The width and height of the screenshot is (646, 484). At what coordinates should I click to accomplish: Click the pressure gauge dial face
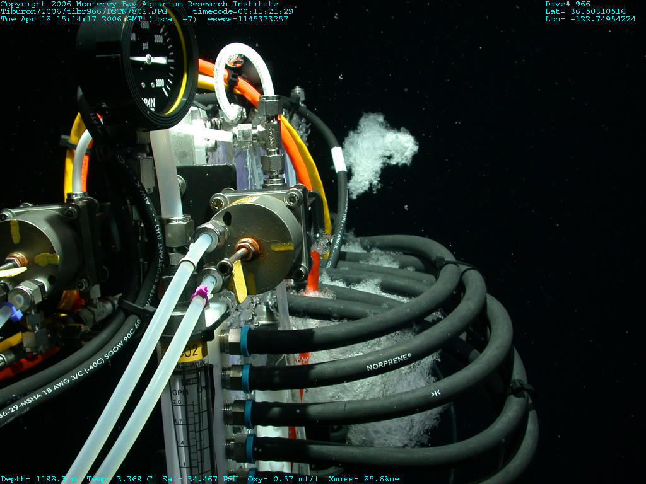click(x=142, y=63)
